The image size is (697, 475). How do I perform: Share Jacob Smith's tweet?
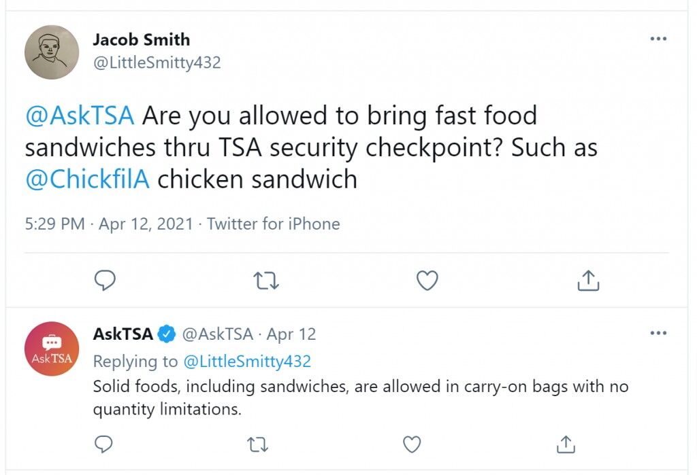click(588, 280)
